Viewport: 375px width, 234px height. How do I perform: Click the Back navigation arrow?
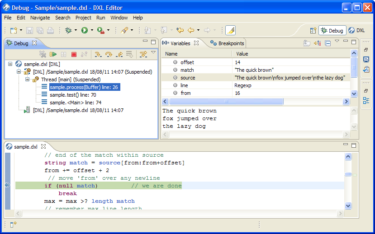pyautogui.click(x=190, y=30)
